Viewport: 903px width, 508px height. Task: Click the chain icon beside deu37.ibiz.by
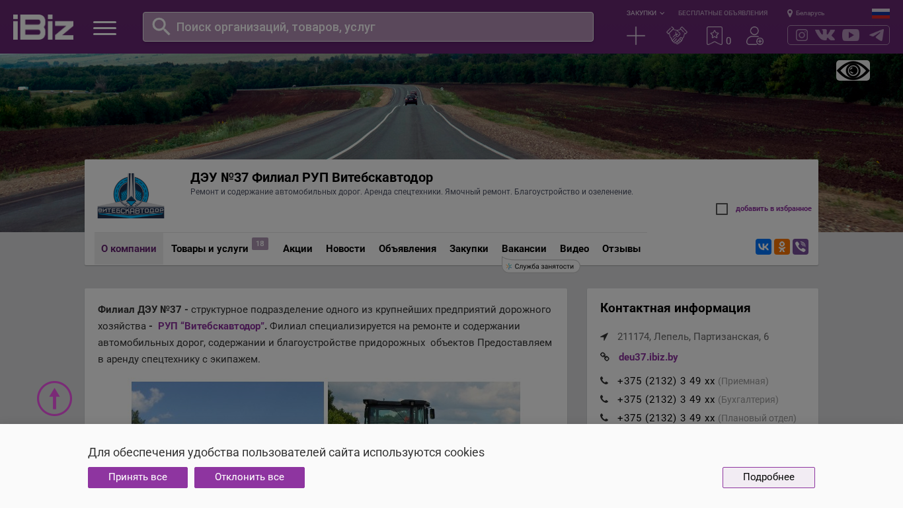point(604,357)
